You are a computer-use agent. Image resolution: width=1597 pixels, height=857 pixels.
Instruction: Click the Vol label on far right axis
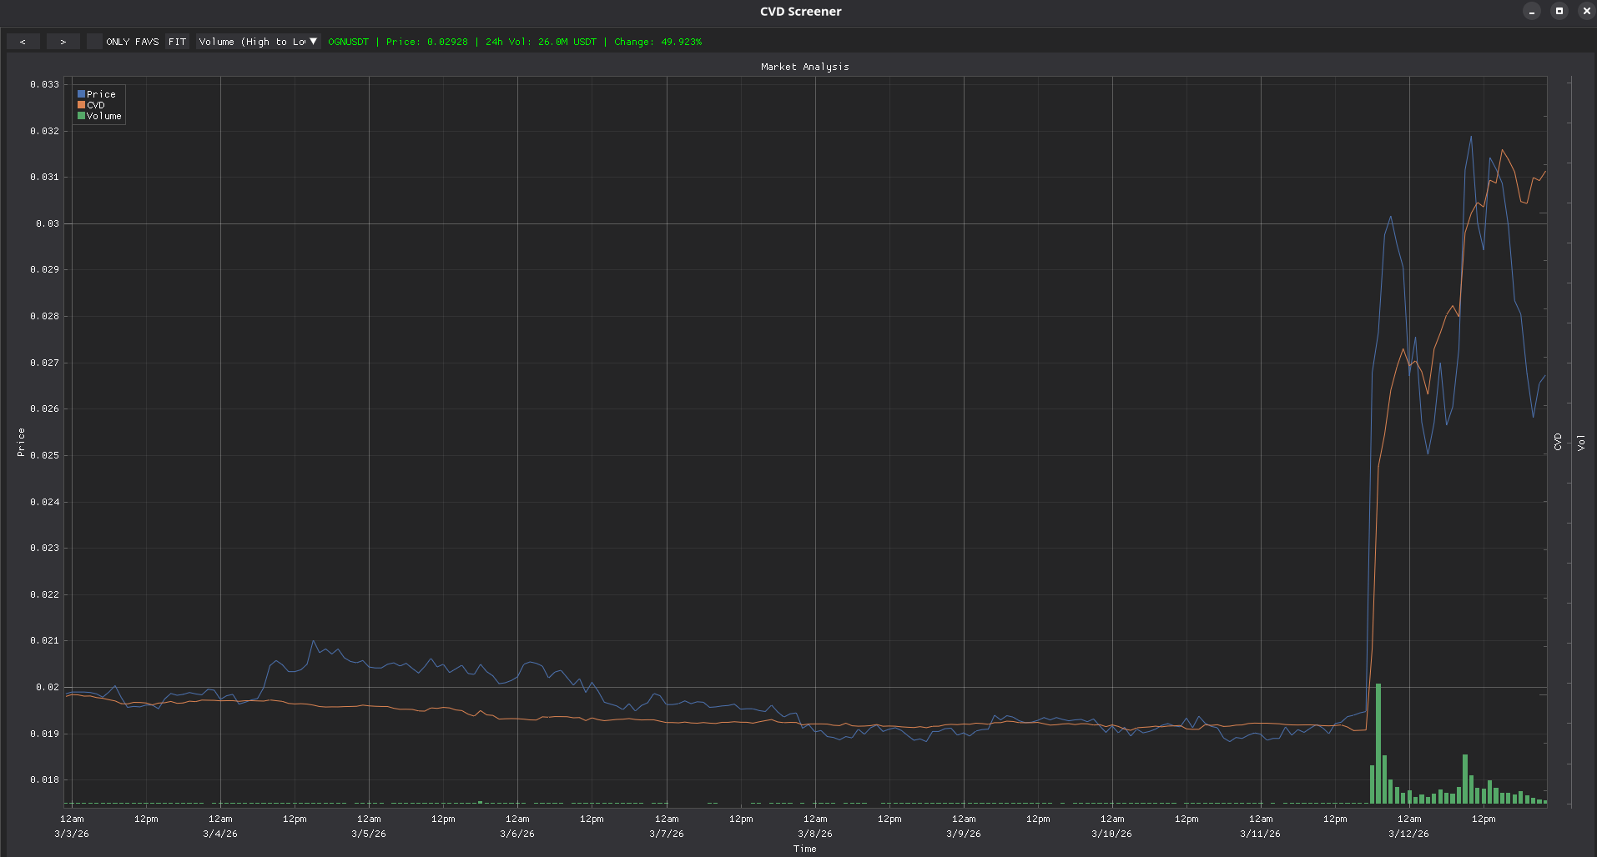coord(1580,442)
